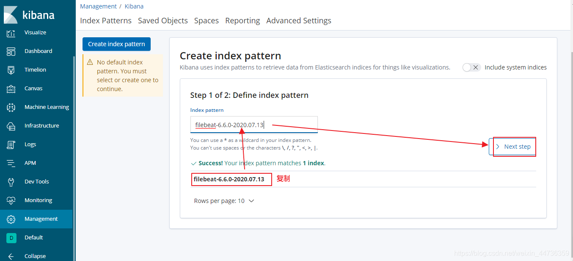573x261 pixels.
Task: Open Timelion via its sidebar icon
Action: click(x=11, y=70)
